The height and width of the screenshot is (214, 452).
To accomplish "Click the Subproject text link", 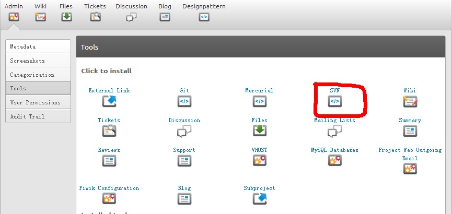I will 259,188.
